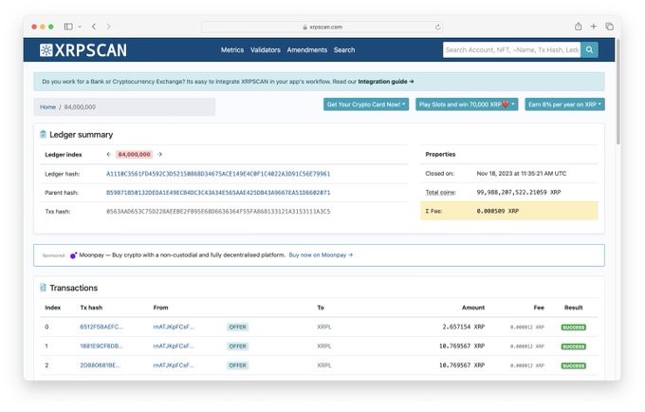
Task: Open transaction 1881E9CF6DB hash
Action: click(101, 346)
